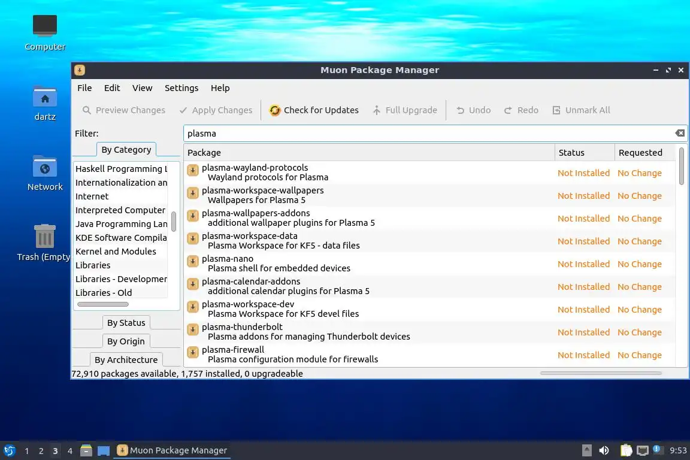Click Preview Changes in toolbar
The height and width of the screenshot is (460, 690).
124,110
